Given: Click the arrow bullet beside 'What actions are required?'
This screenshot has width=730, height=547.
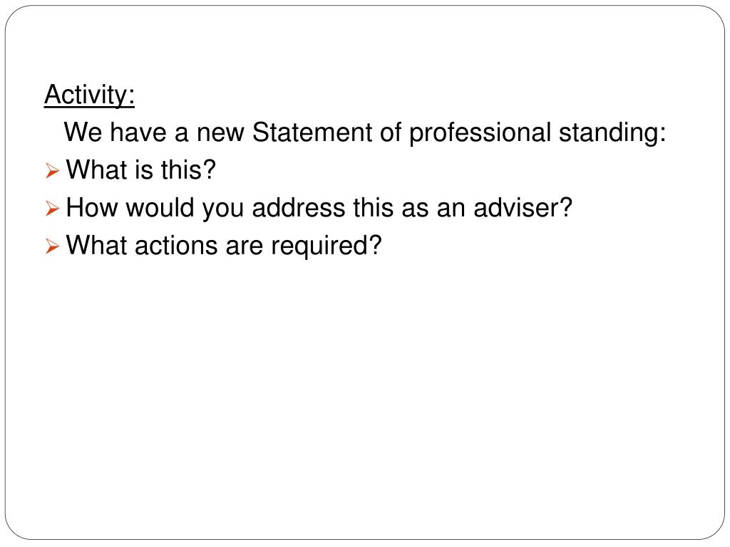Looking at the screenshot, I should click(x=53, y=246).
